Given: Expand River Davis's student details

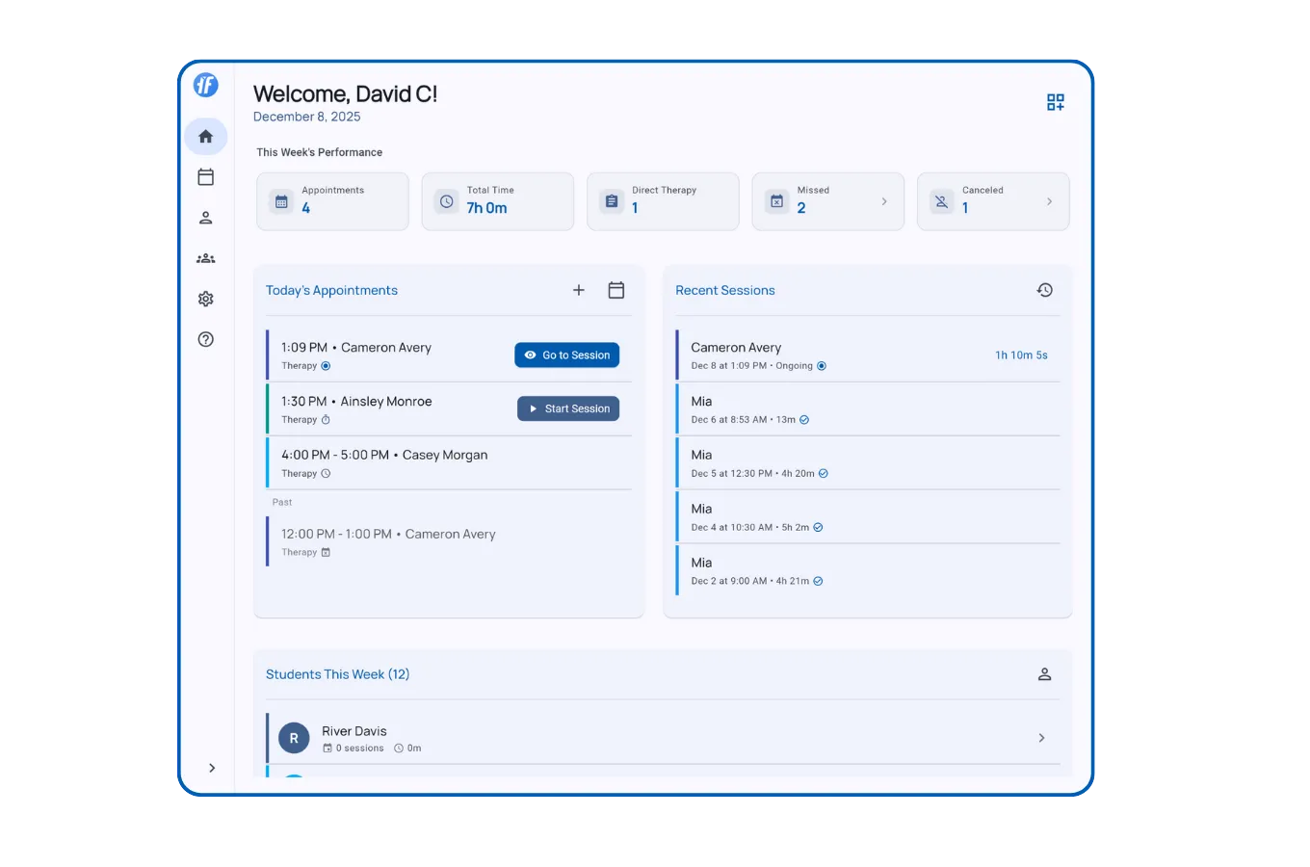Looking at the screenshot, I should pyautogui.click(x=1041, y=737).
